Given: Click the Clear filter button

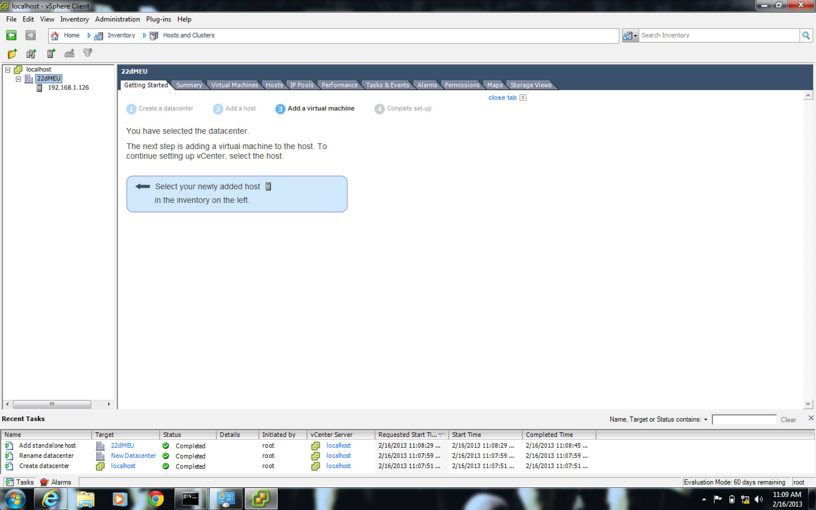Looking at the screenshot, I should coord(788,420).
